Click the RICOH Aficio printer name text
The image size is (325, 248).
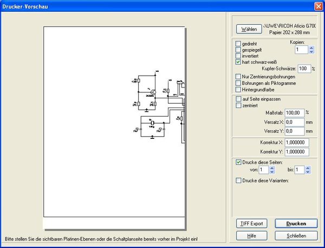coord(289,26)
